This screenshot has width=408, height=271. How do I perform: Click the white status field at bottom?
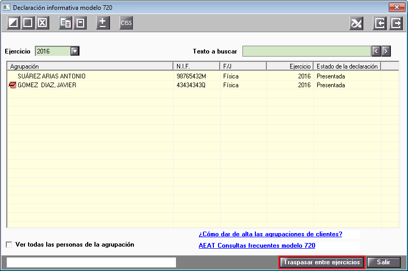pos(91,262)
